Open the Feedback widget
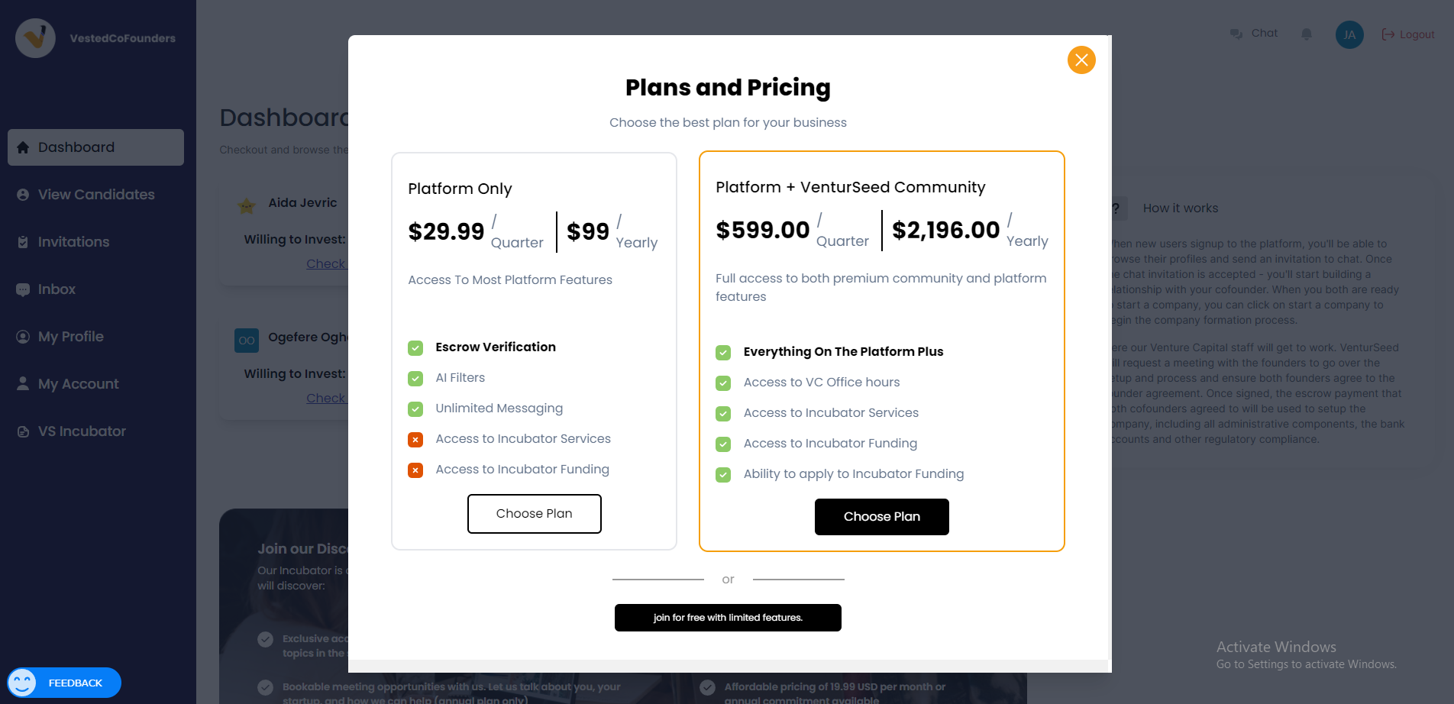 (64, 683)
